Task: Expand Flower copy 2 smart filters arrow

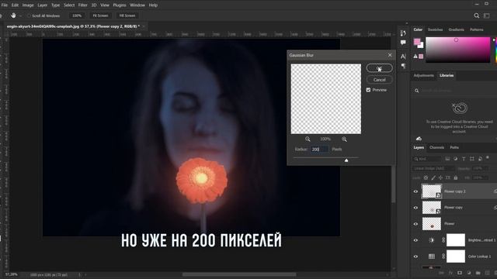Action: pyautogui.click(x=495, y=191)
